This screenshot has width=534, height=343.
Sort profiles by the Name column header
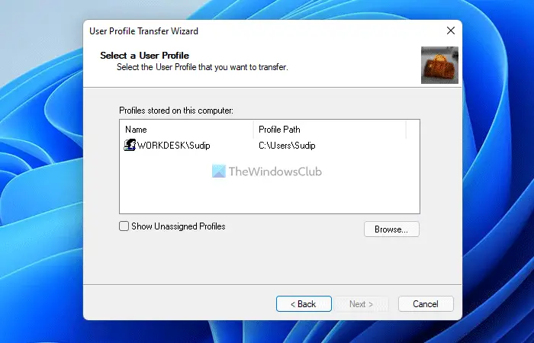(x=187, y=130)
